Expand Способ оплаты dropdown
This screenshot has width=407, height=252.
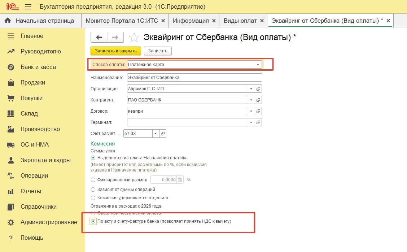coord(258,65)
